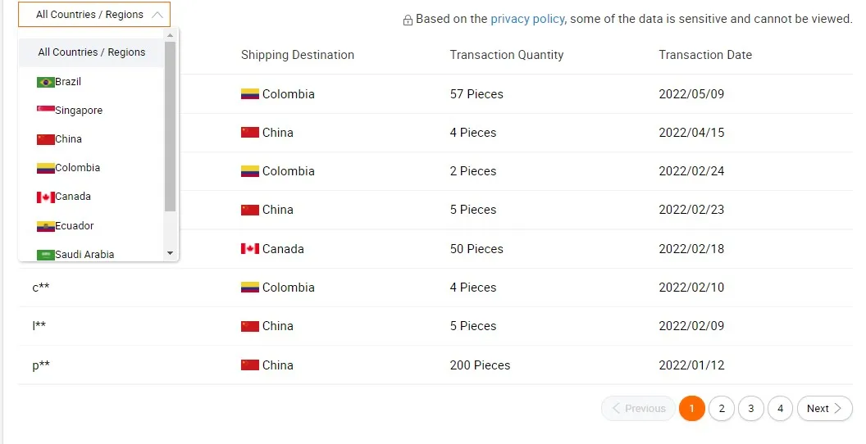
Task: Click Canada flag in 50 Pieces row
Action: pos(250,249)
